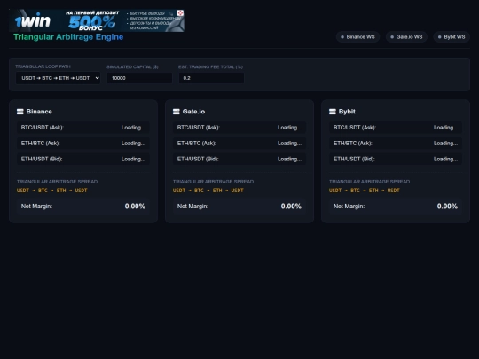Focus the Est. Trading Fee Total field
This screenshot has width=479, height=359.
(x=211, y=78)
